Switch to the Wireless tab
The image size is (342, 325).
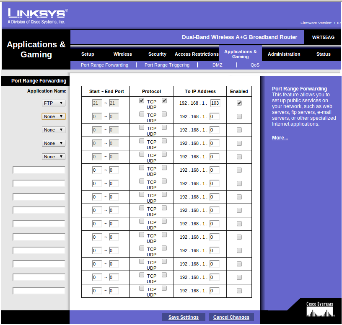click(x=122, y=54)
